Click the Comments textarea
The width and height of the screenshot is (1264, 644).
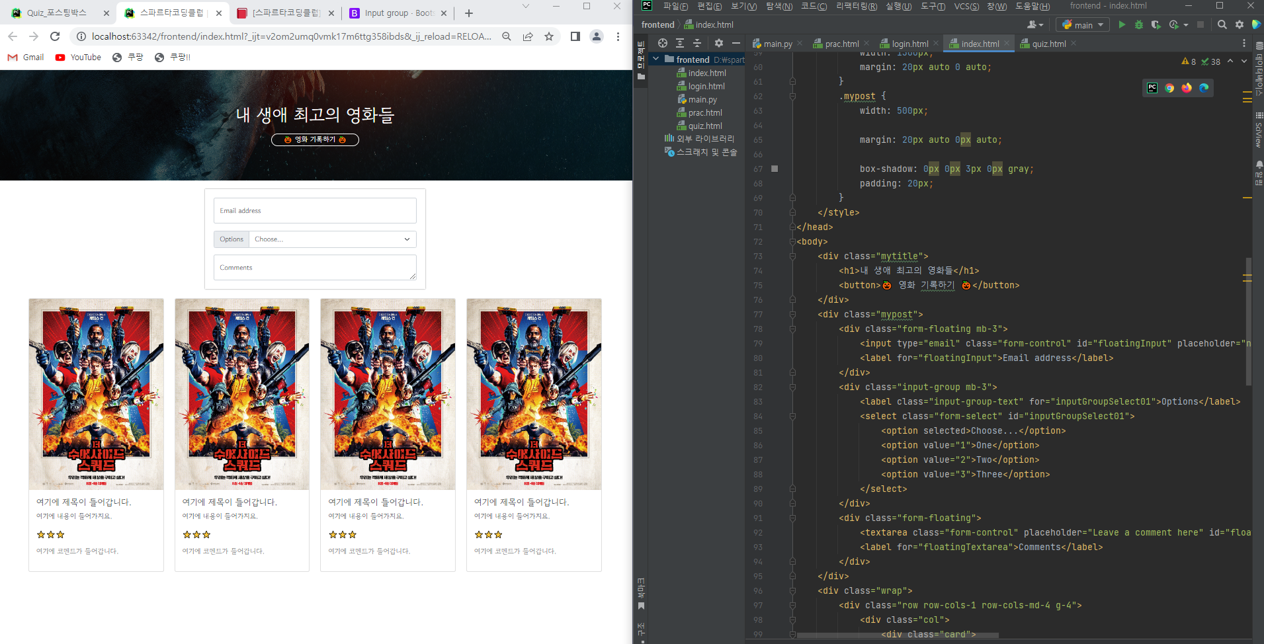click(315, 267)
